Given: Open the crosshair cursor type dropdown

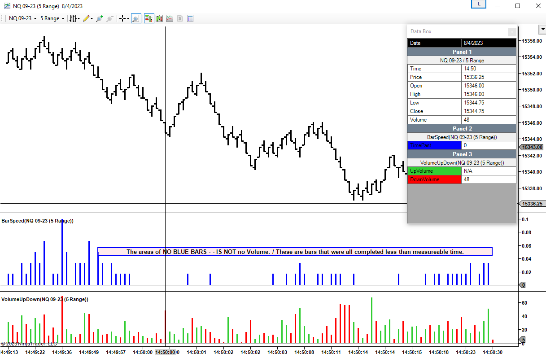Looking at the screenshot, I should pyautogui.click(x=124, y=18).
